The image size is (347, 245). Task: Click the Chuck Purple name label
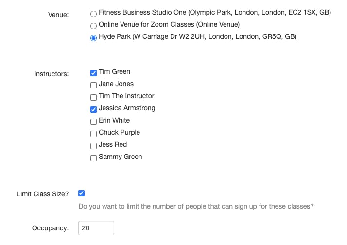coord(119,132)
